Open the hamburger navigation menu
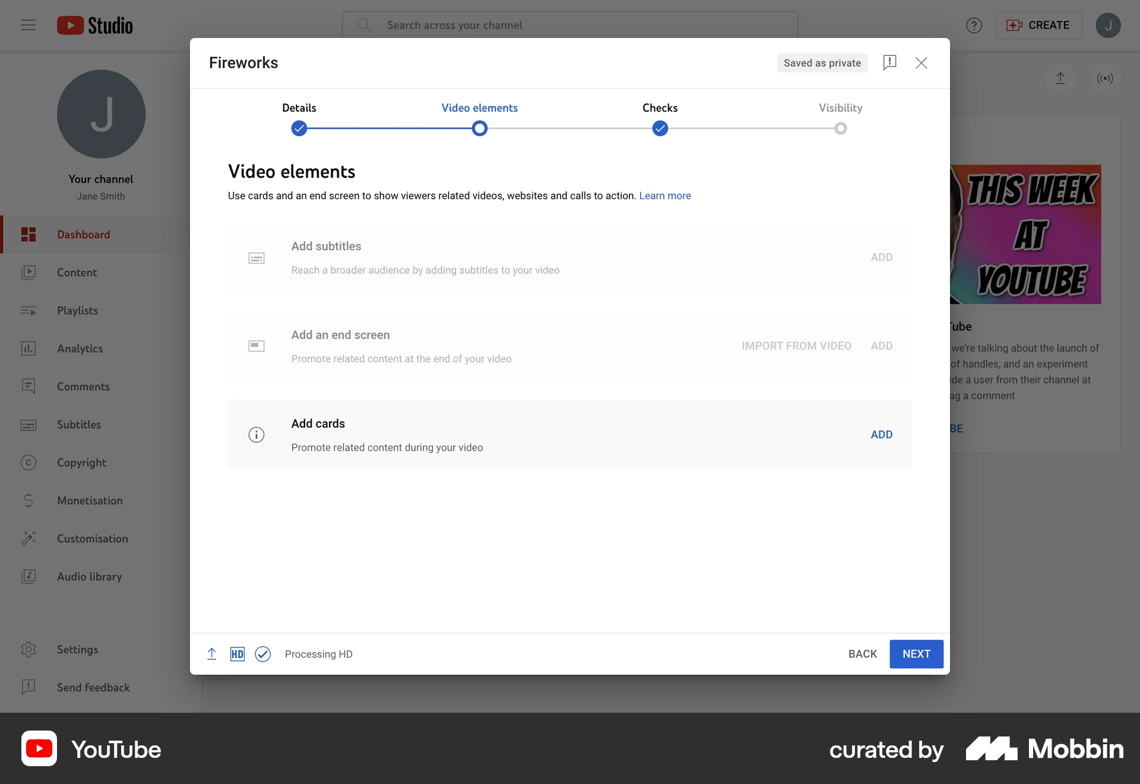This screenshot has height=784, width=1140. (28, 25)
